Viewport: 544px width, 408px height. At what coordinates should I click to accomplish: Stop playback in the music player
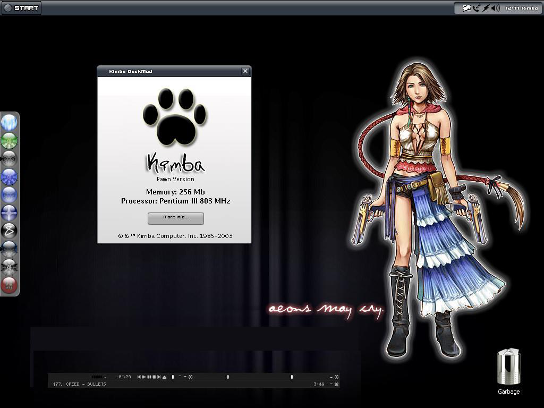(155, 377)
